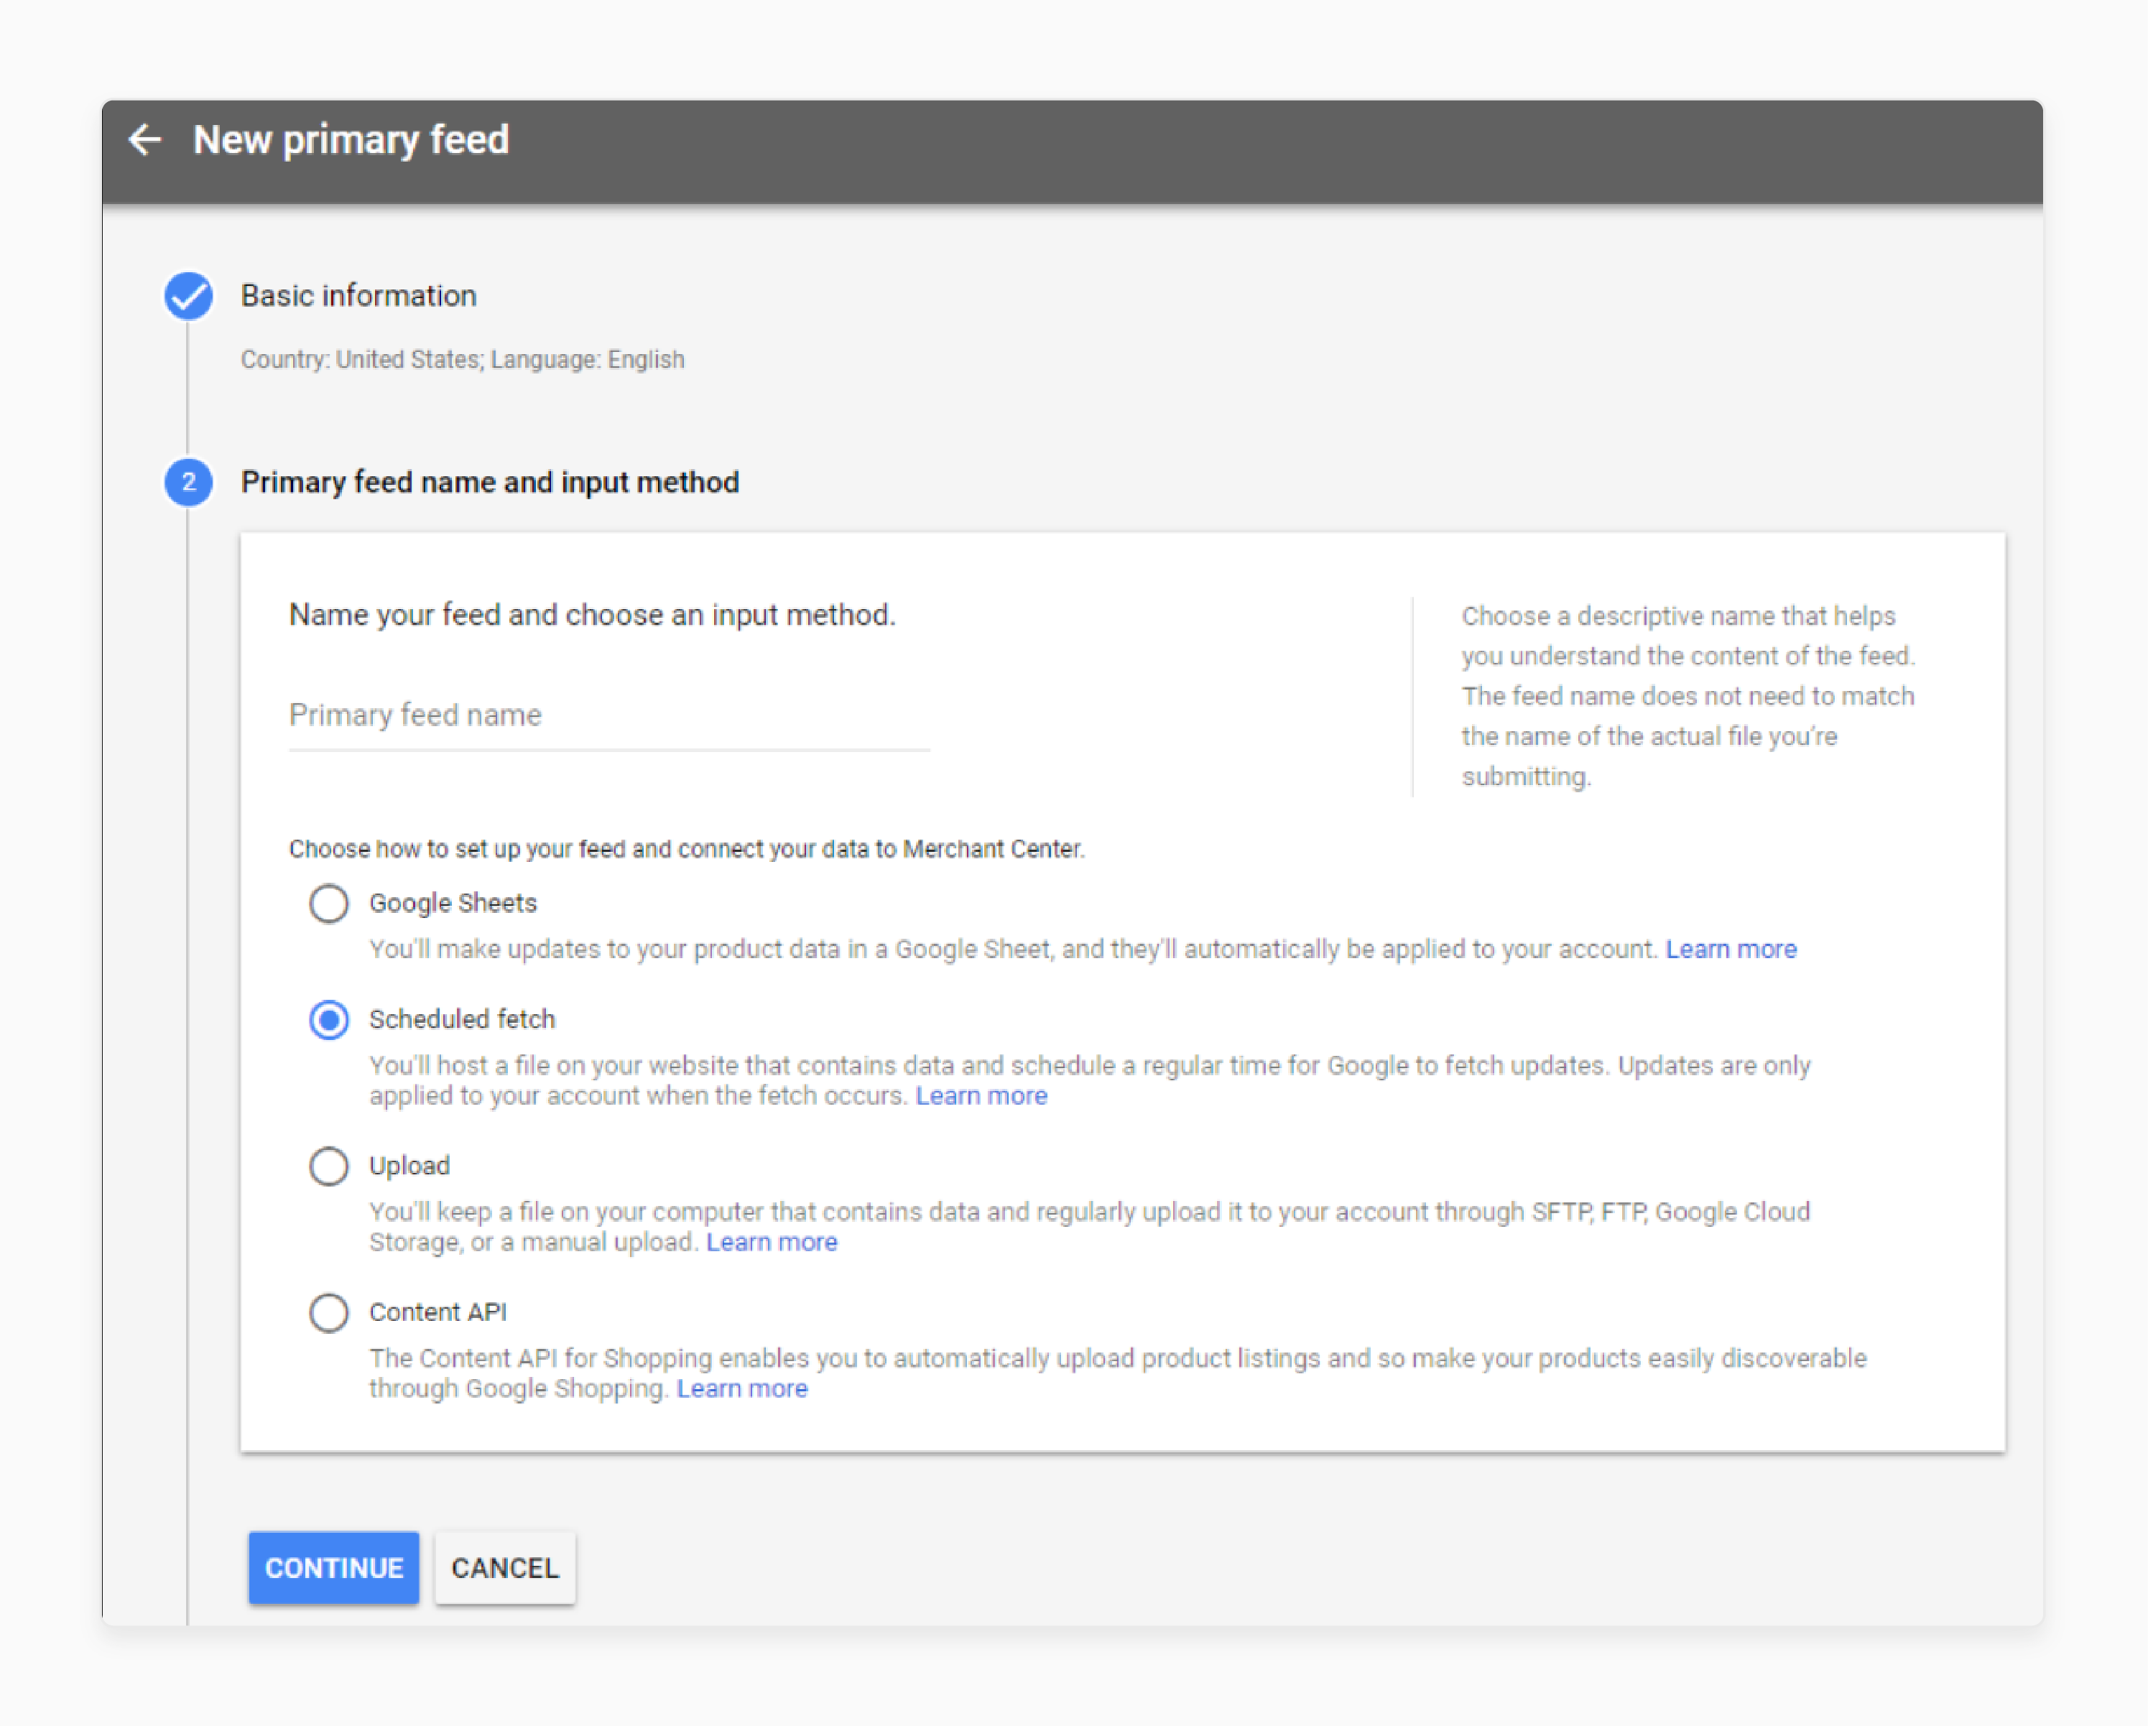Click 'Name your feed and choose an input method.'
The width and height of the screenshot is (2148, 1726).
click(592, 615)
